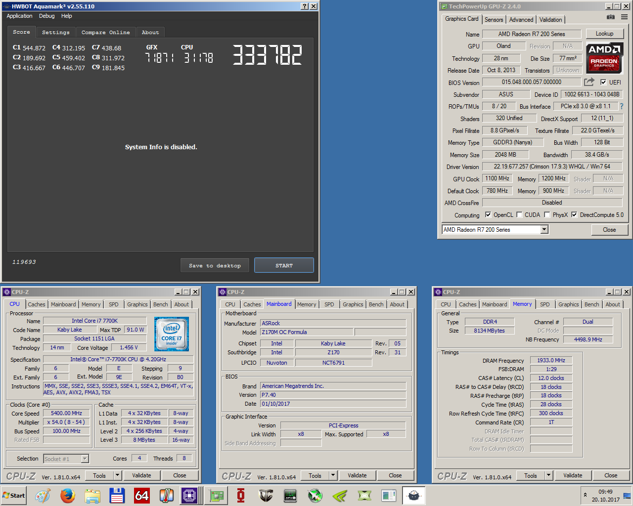
Task: Click Save to desktop button
Action: tap(215, 265)
